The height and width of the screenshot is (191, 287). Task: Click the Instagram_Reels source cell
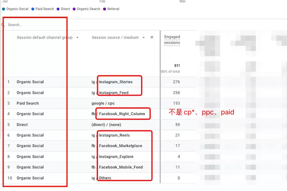[x=111, y=135]
